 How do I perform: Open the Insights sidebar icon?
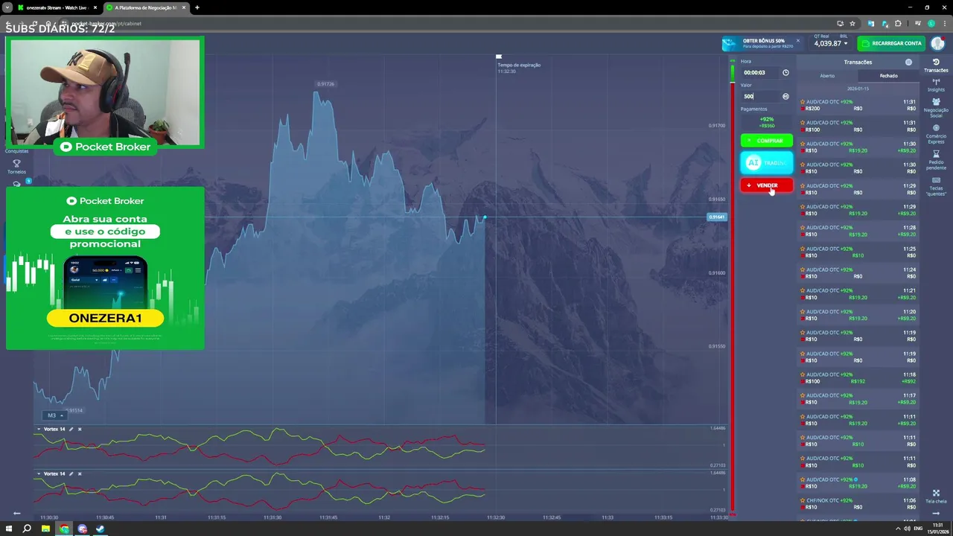coord(936,81)
